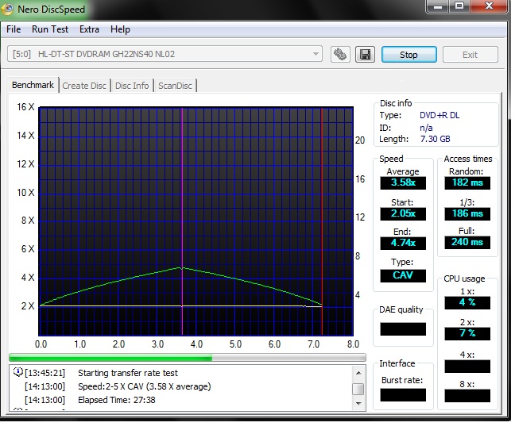Click the save floppy disk icon

(365, 55)
